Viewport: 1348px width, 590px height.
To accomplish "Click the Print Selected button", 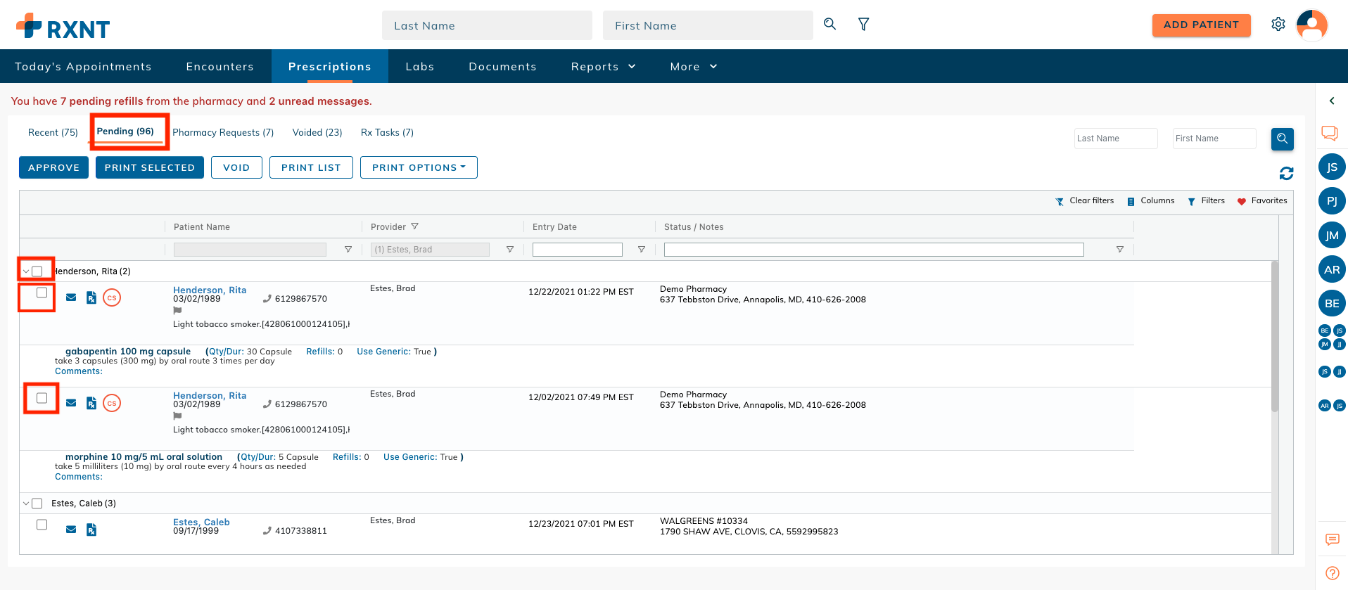I will [x=150, y=167].
